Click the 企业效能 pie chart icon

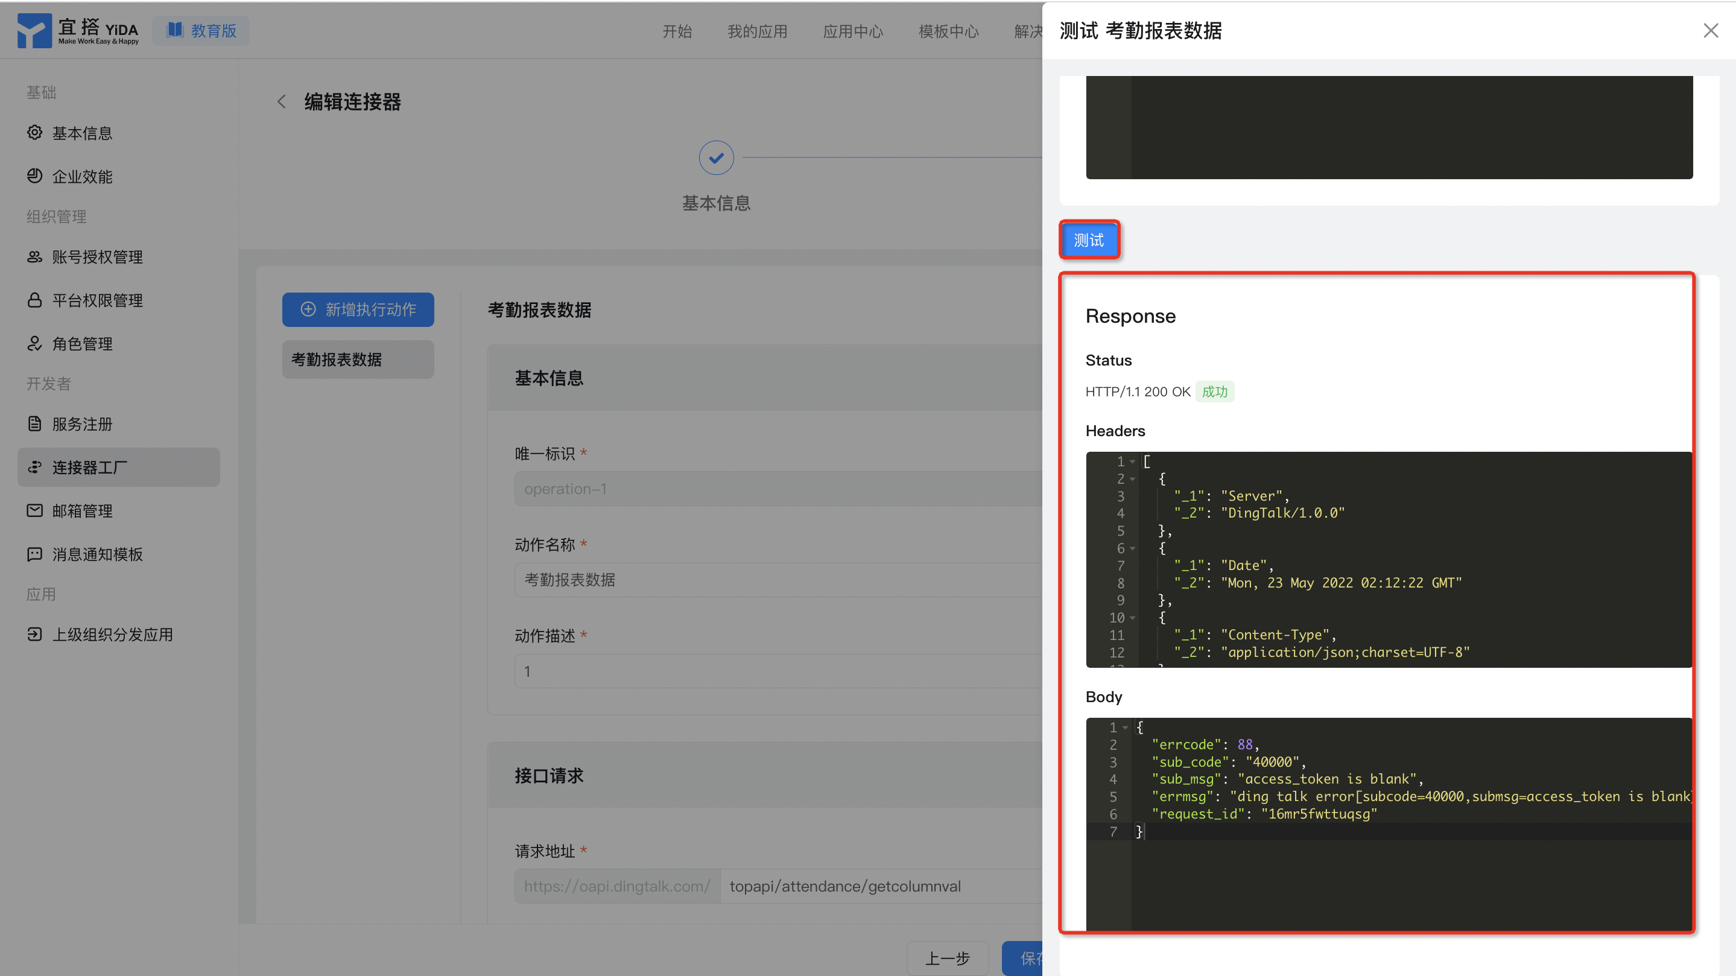tap(34, 176)
